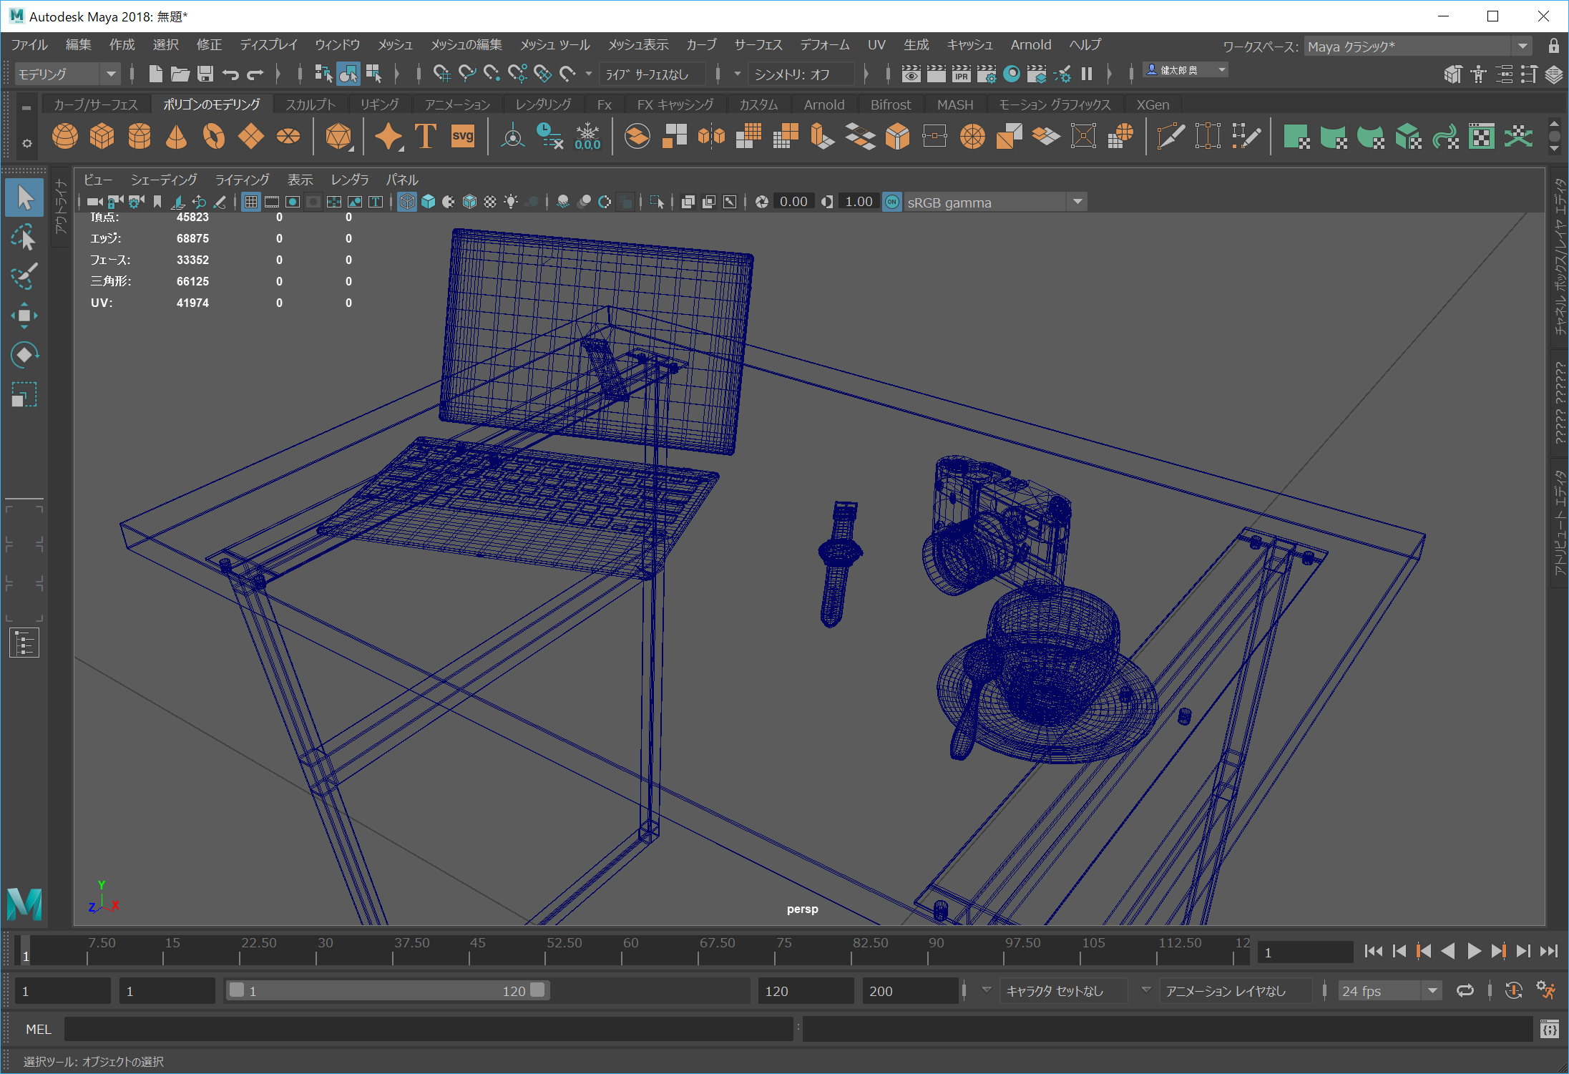Click the polygon Type (T) tool icon
Image resolution: width=1569 pixels, height=1074 pixels.
[x=426, y=136]
